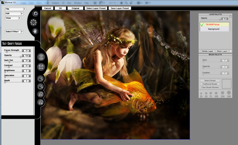Viewport: 238px width, 145px height.
Task: Pick the 100 brush size preset
Action: click(x=216, y=93)
